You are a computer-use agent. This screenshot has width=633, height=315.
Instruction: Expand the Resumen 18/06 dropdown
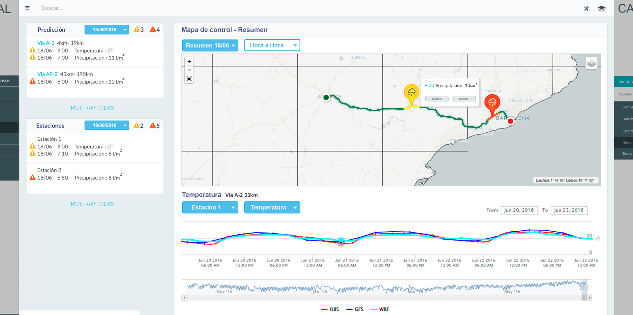pos(210,45)
